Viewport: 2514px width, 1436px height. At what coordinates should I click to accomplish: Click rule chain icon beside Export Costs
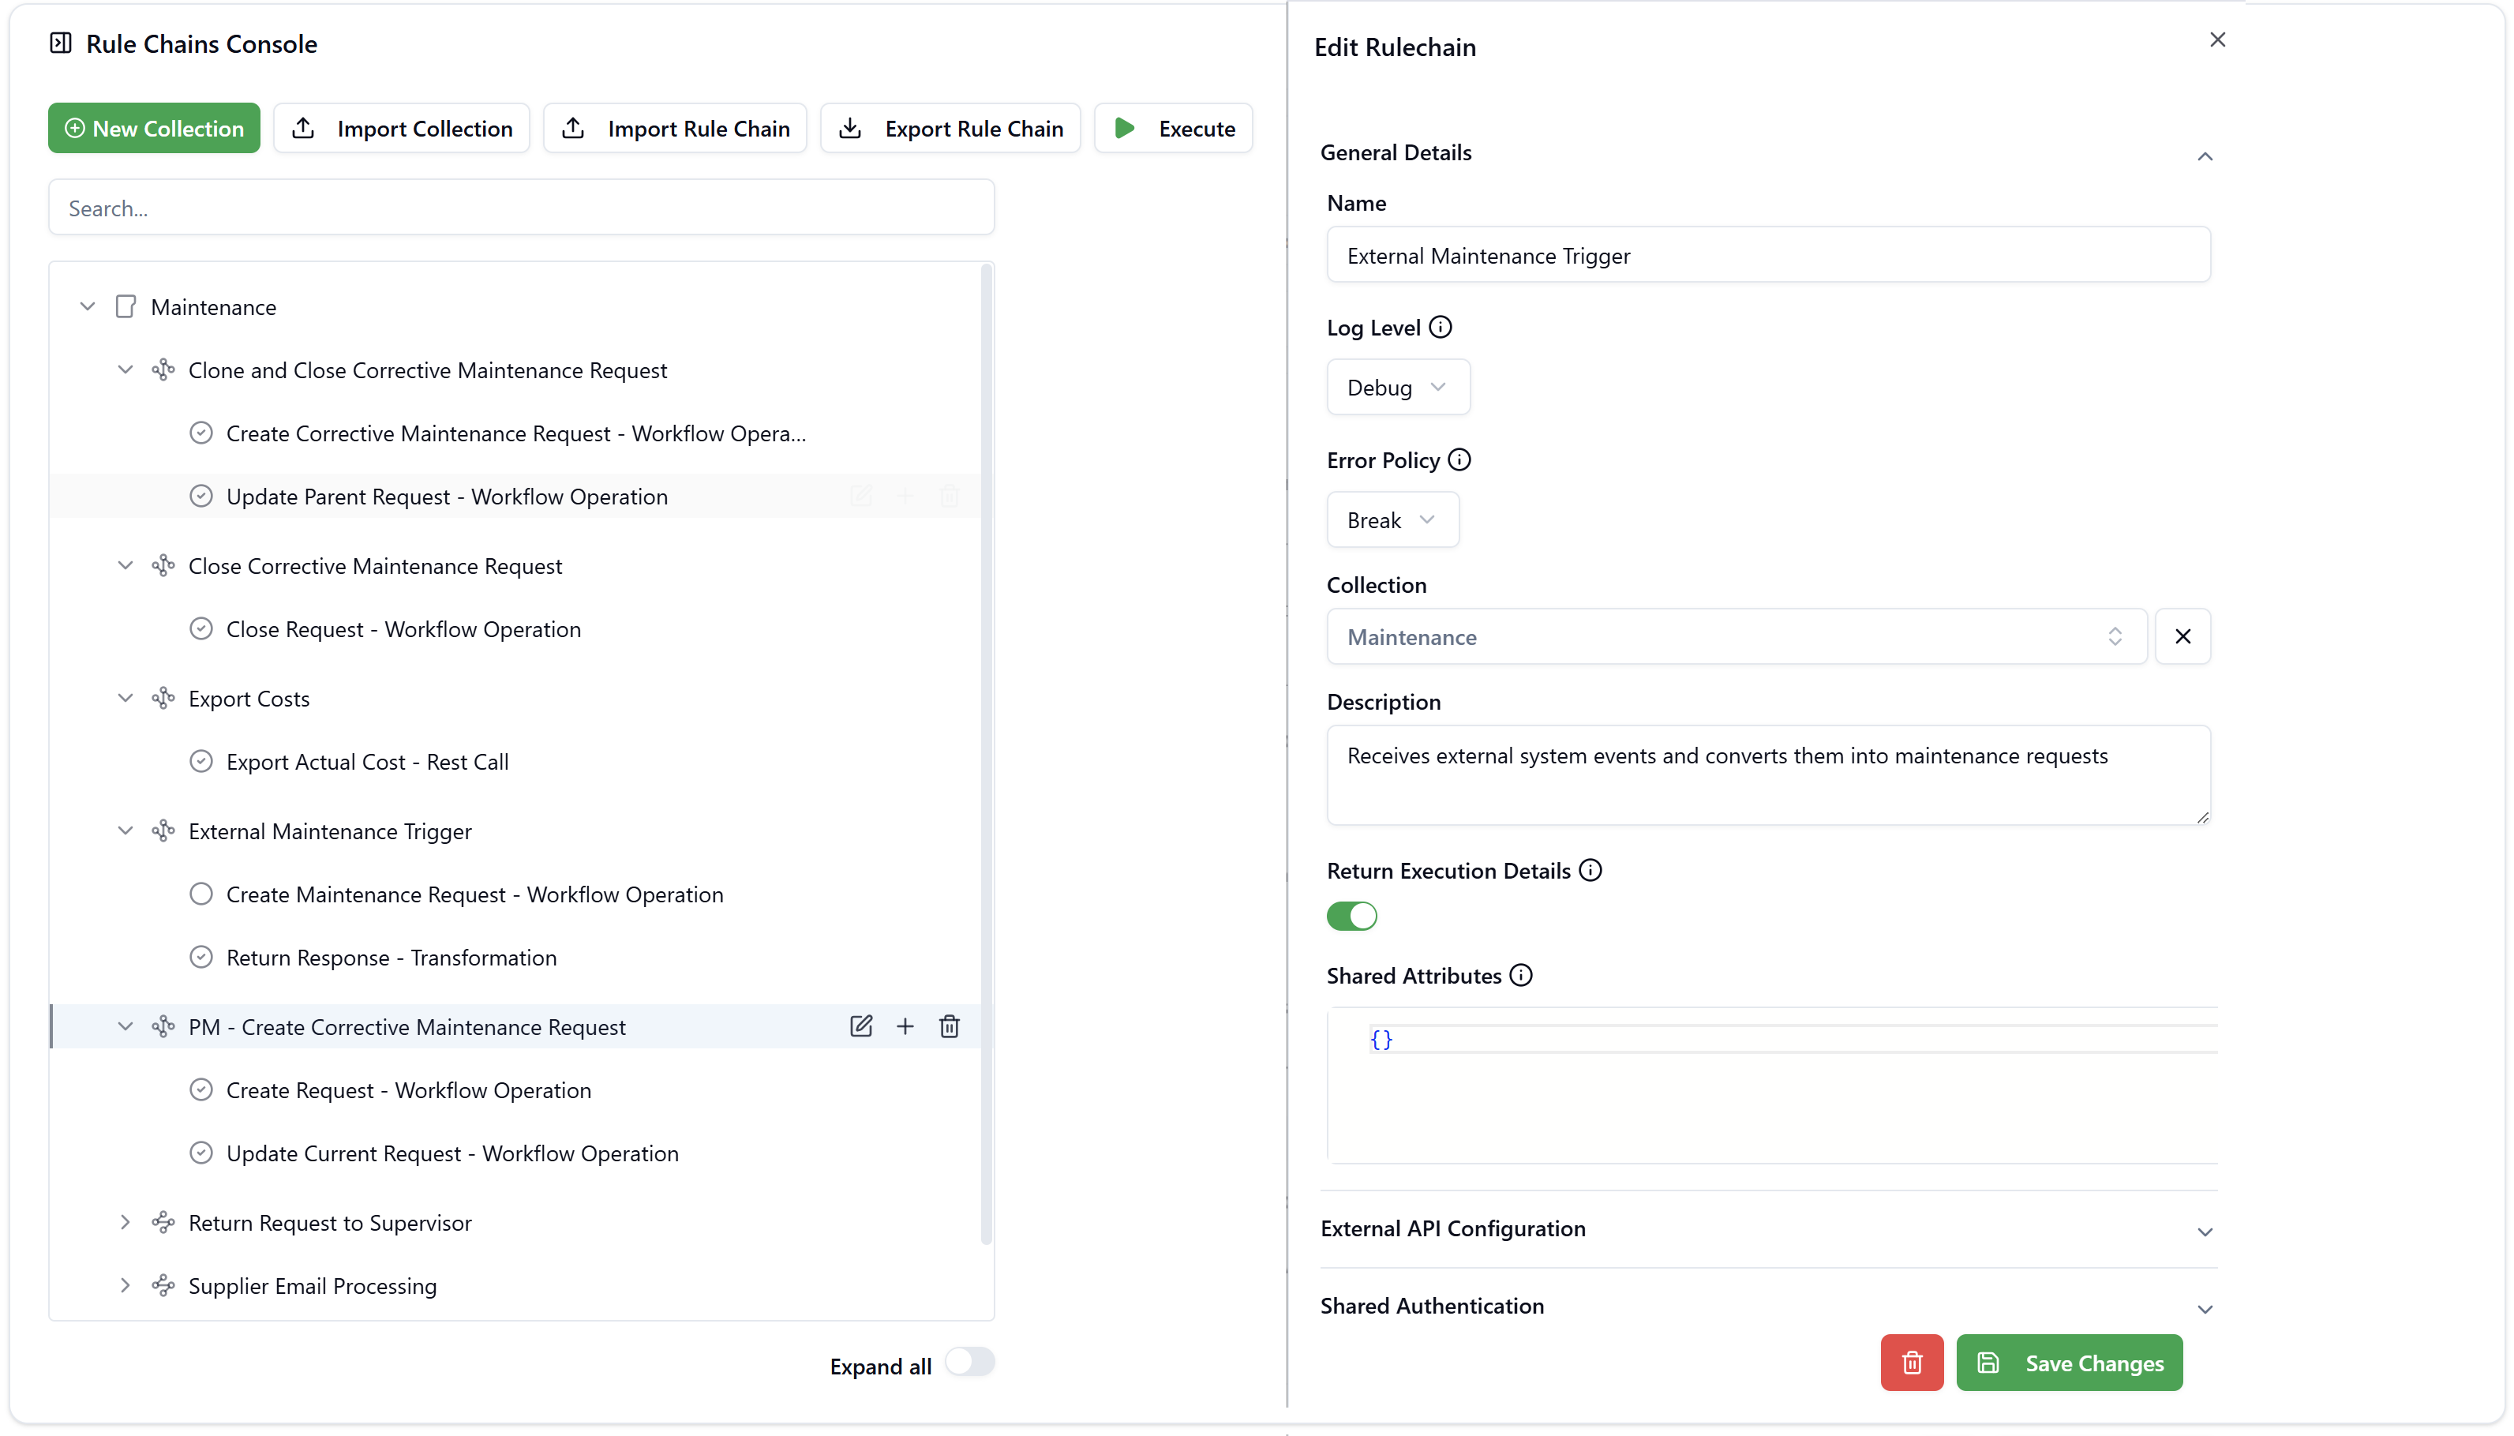[163, 699]
